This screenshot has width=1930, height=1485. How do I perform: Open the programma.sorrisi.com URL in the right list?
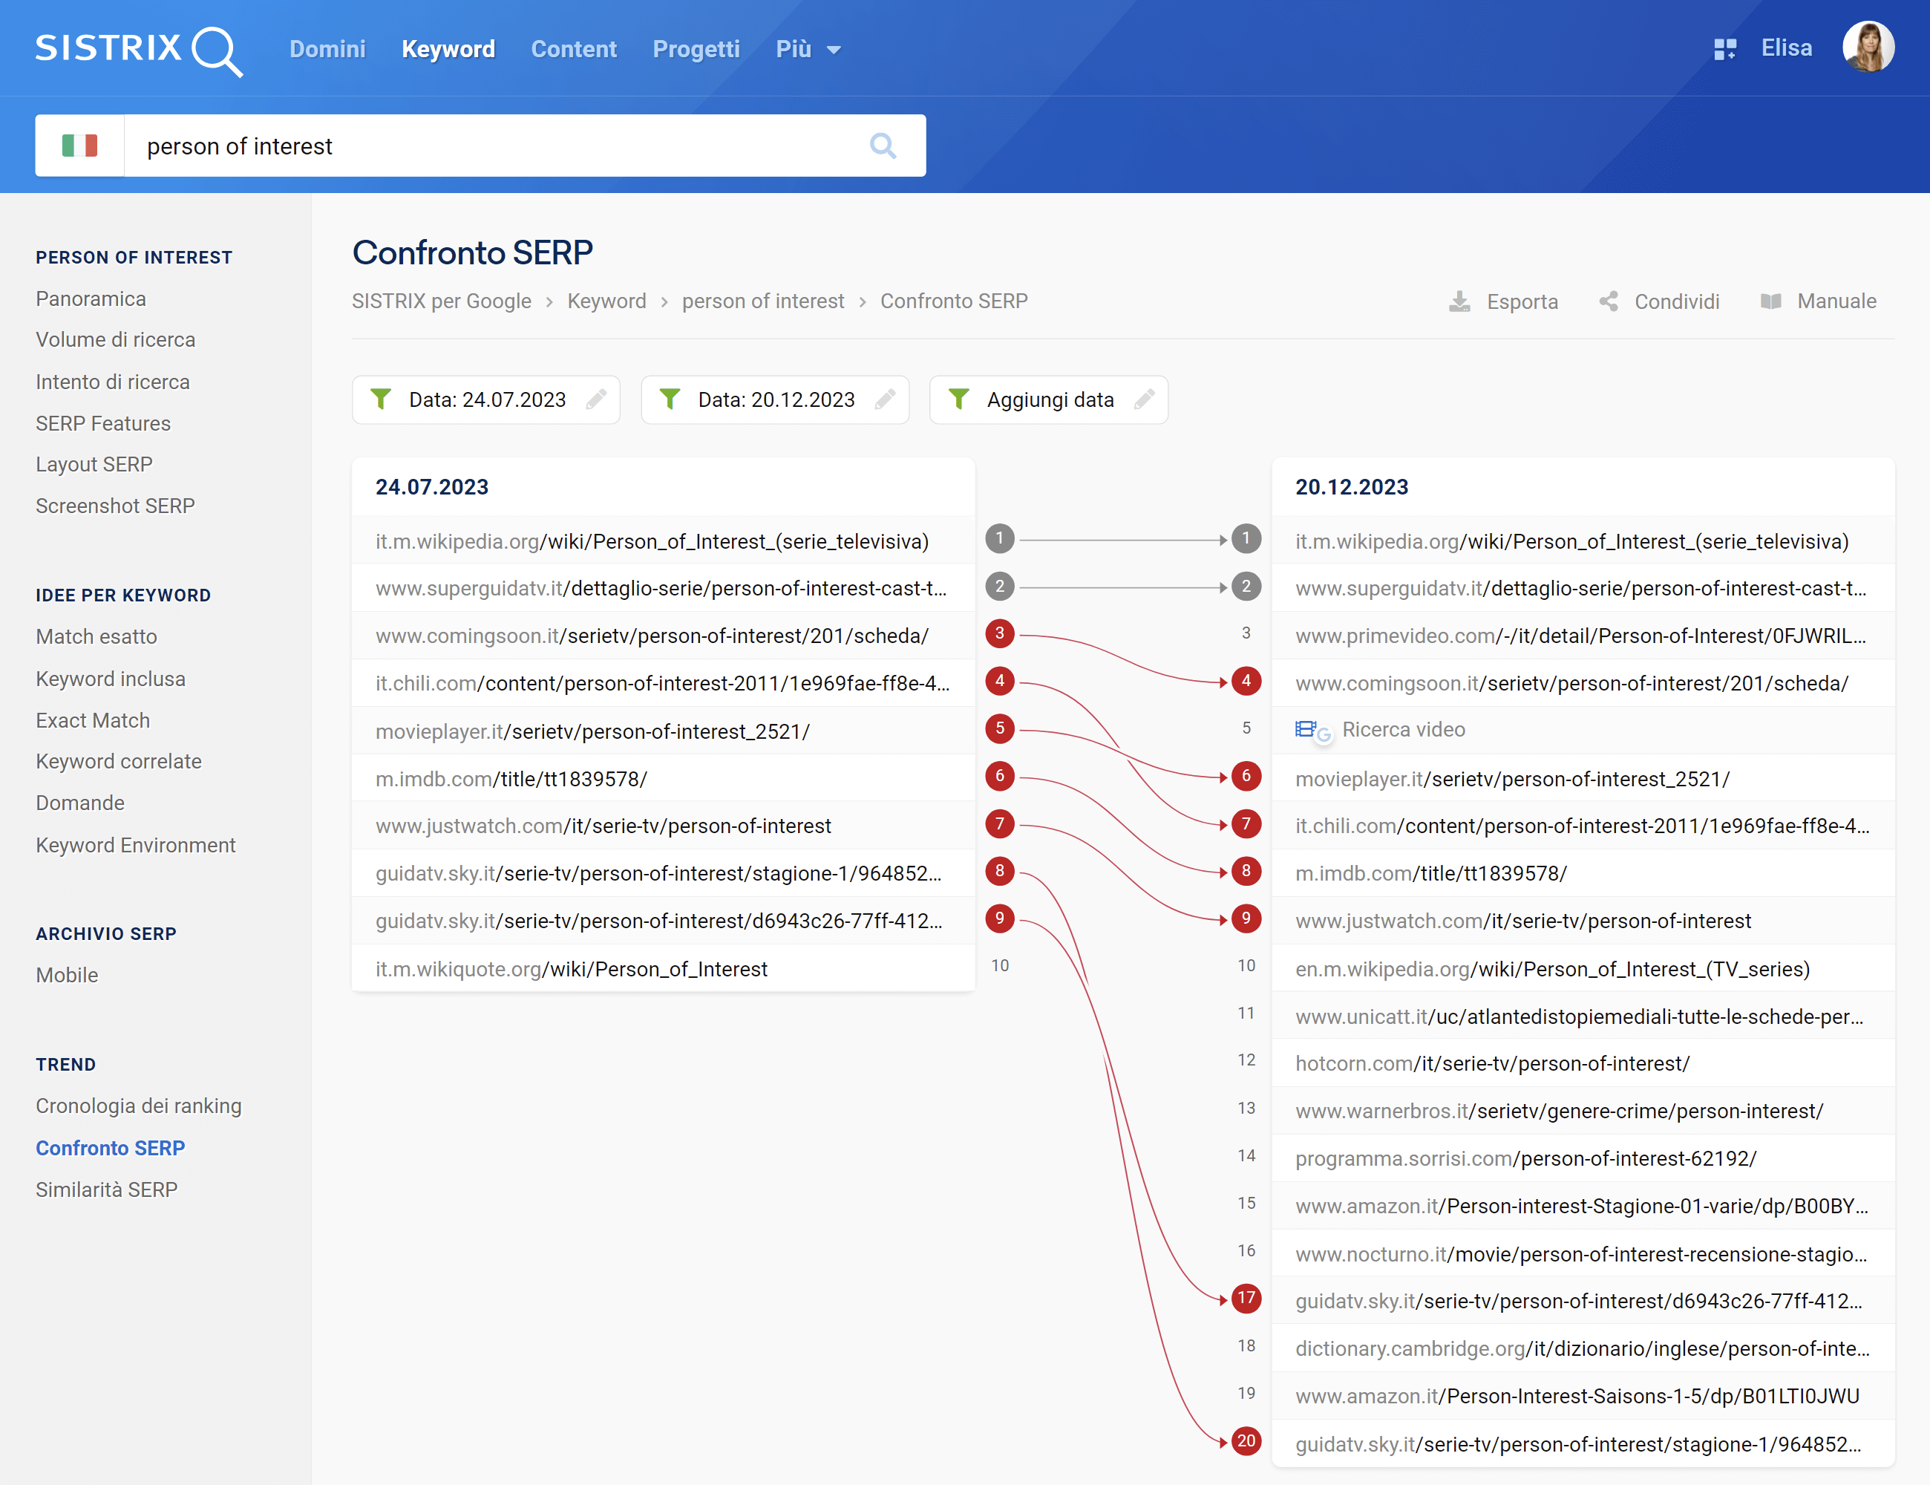(1526, 1159)
